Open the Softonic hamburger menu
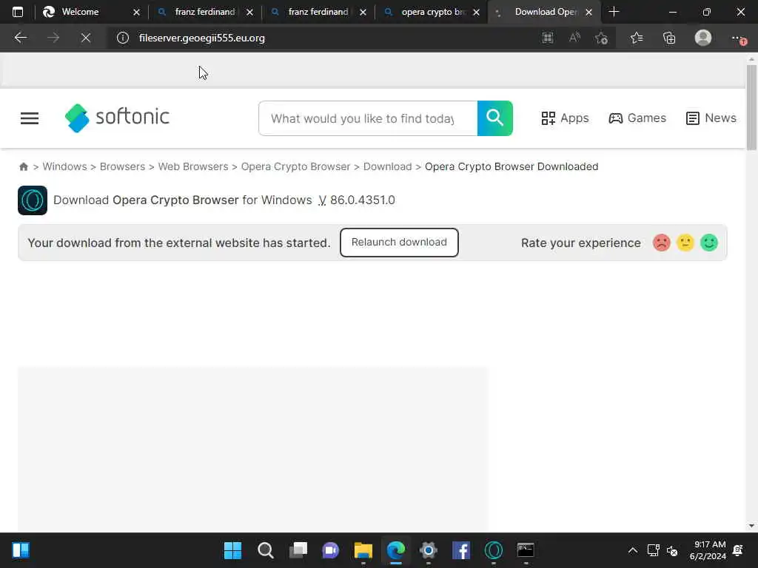 [x=30, y=118]
